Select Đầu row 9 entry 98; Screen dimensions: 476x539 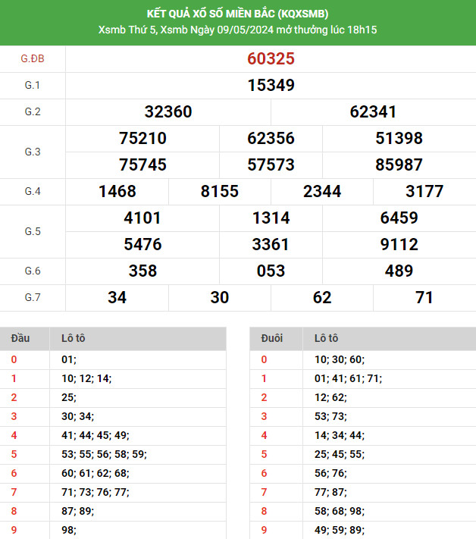(x=69, y=530)
